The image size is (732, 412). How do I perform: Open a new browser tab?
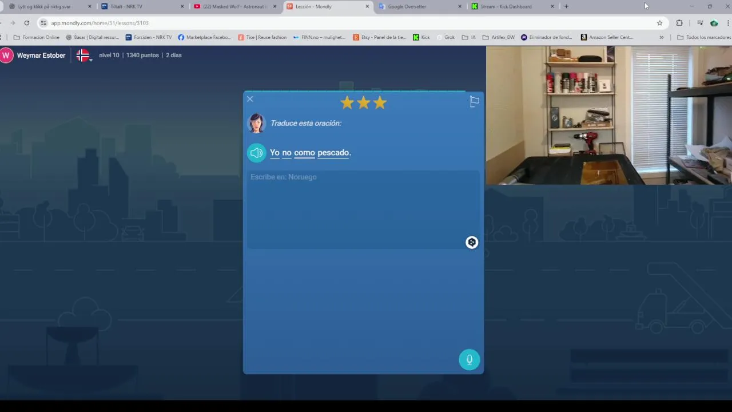tap(566, 6)
